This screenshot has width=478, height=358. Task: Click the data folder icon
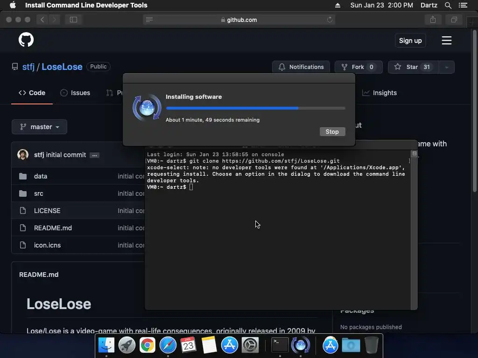pyautogui.click(x=23, y=176)
